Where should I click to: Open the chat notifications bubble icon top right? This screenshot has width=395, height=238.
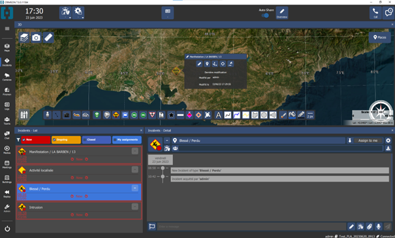pos(388,13)
